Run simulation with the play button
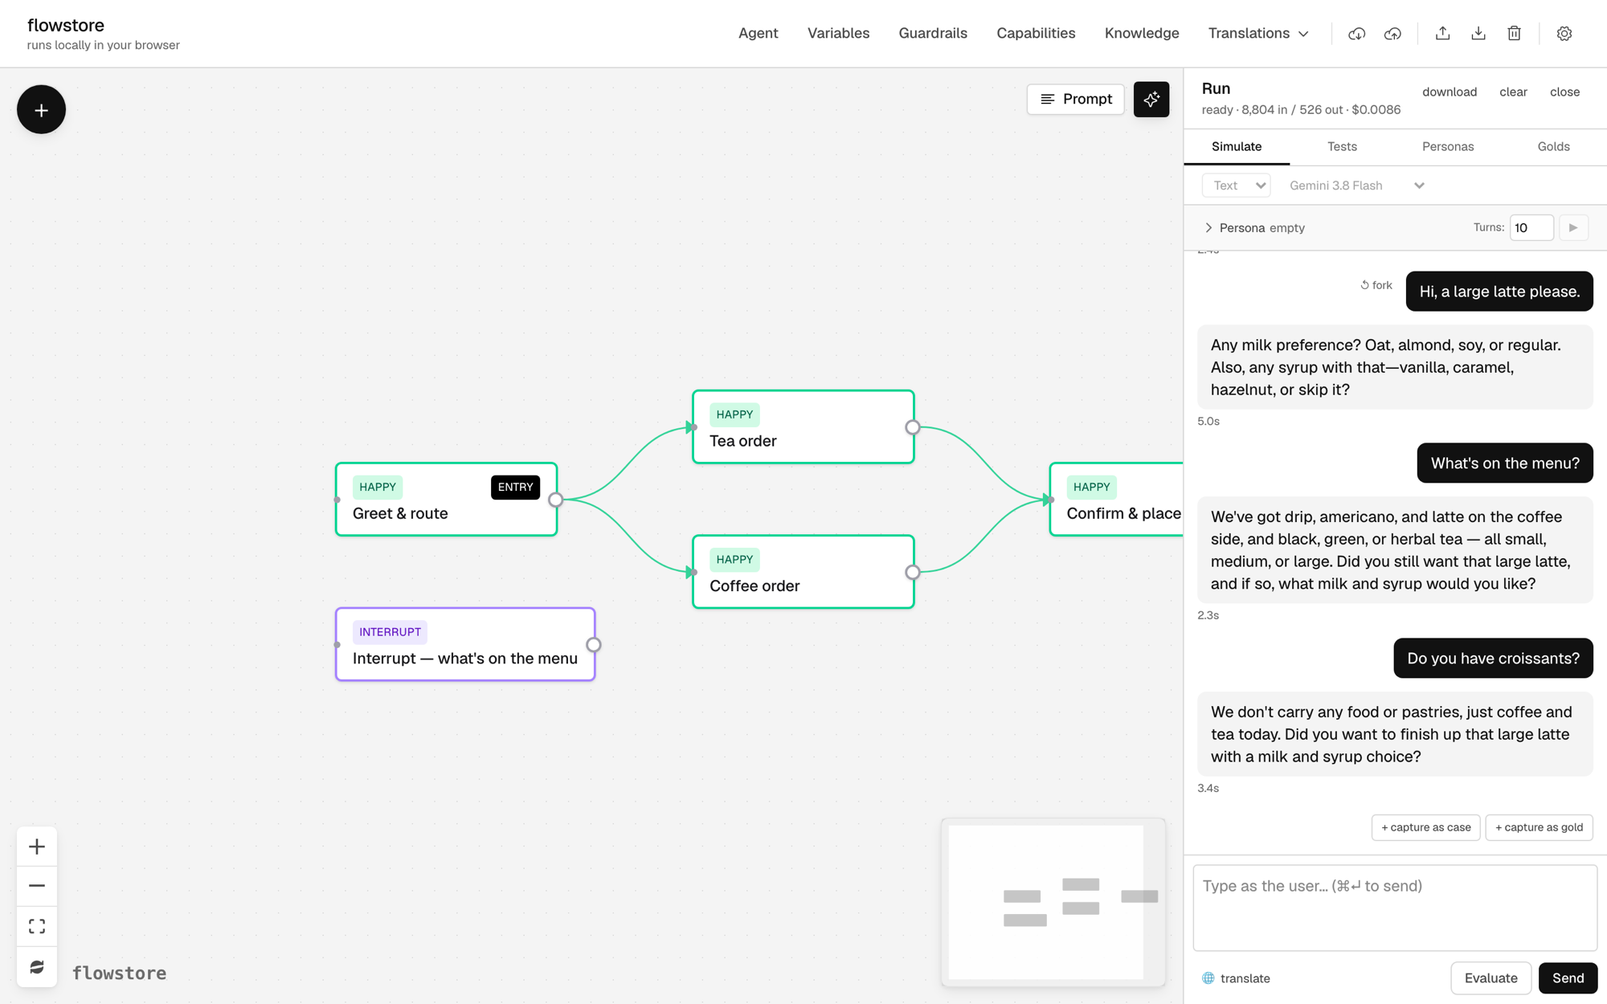The image size is (1607, 1004). point(1573,227)
